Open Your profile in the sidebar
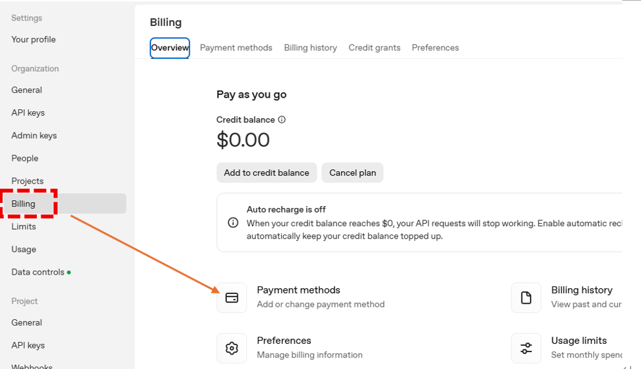The width and height of the screenshot is (641, 369). pyautogui.click(x=34, y=39)
